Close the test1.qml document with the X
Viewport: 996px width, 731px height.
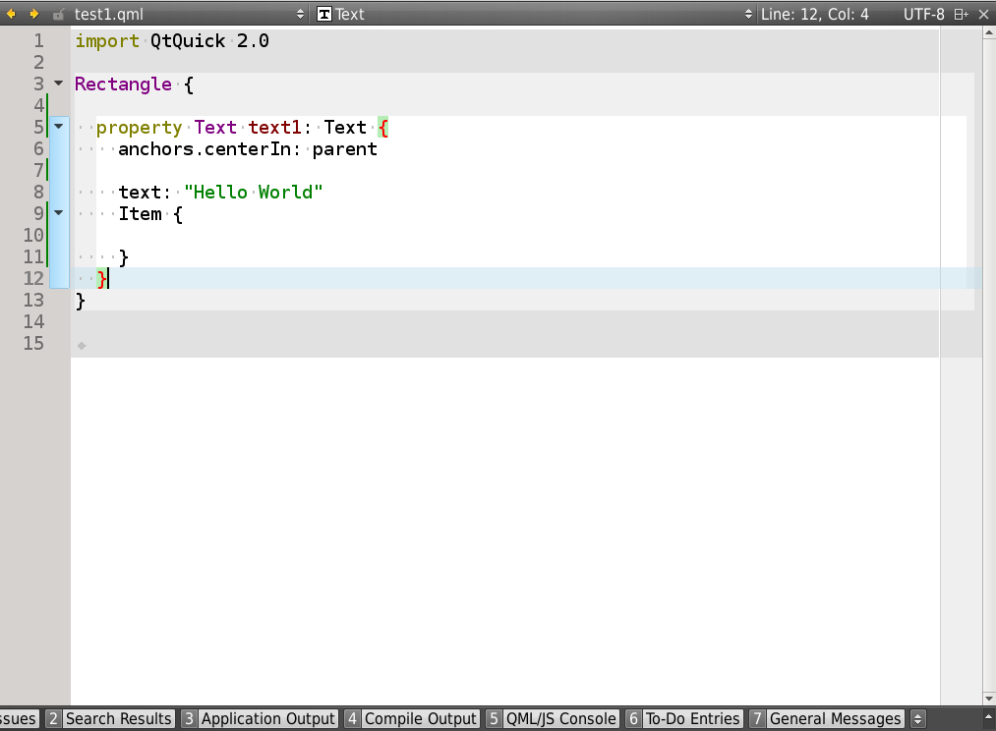984,14
